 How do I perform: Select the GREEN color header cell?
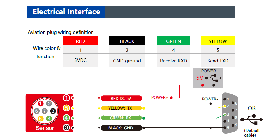pyautogui.click(x=173, y=41)
